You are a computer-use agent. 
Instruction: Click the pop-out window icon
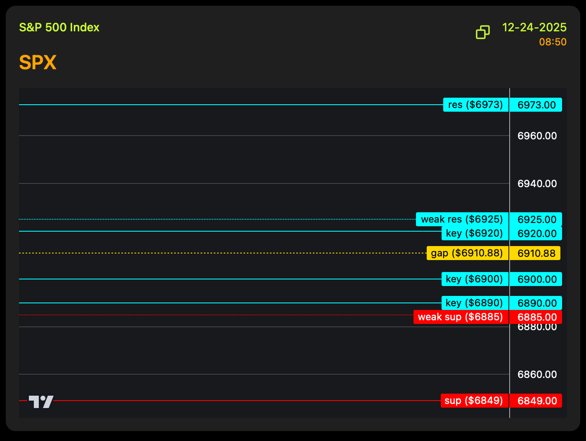[x=483, y=32]
